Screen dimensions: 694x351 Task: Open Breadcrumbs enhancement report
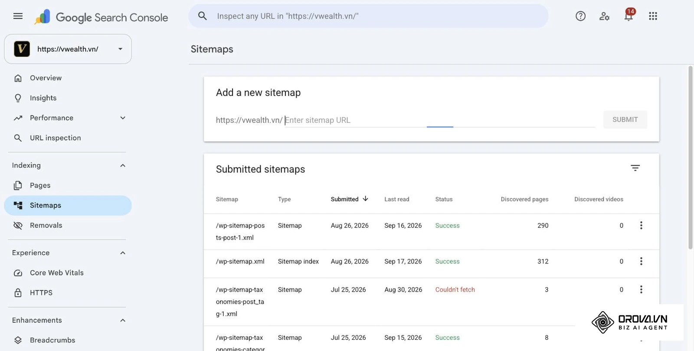click(x=68, y=340)
